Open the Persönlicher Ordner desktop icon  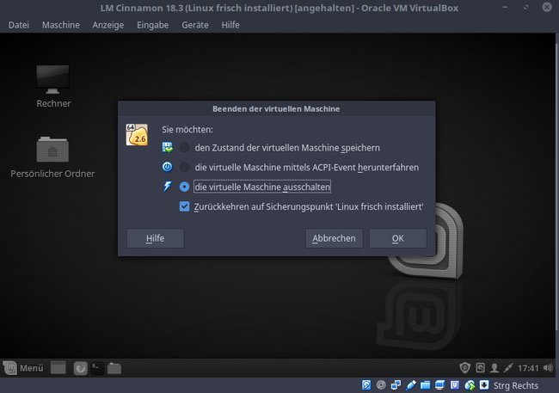point(52,157)
